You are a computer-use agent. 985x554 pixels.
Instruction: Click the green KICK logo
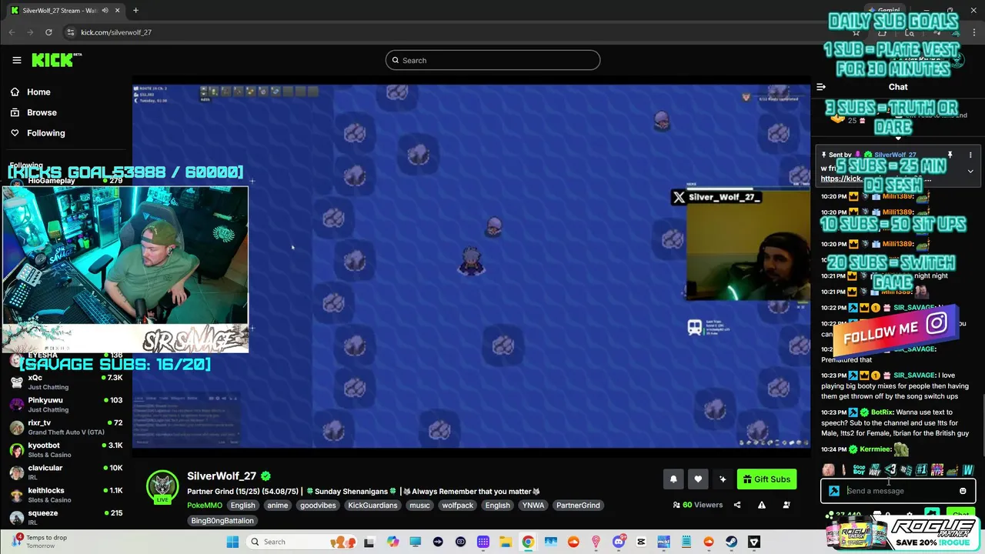pos(54,60)
